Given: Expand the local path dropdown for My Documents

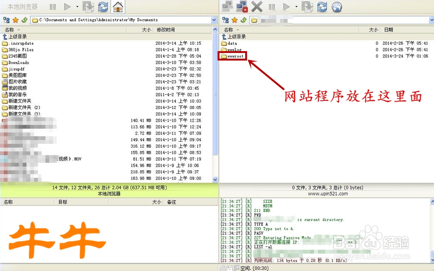Looking at the screenshot, I should click(214, 20).
